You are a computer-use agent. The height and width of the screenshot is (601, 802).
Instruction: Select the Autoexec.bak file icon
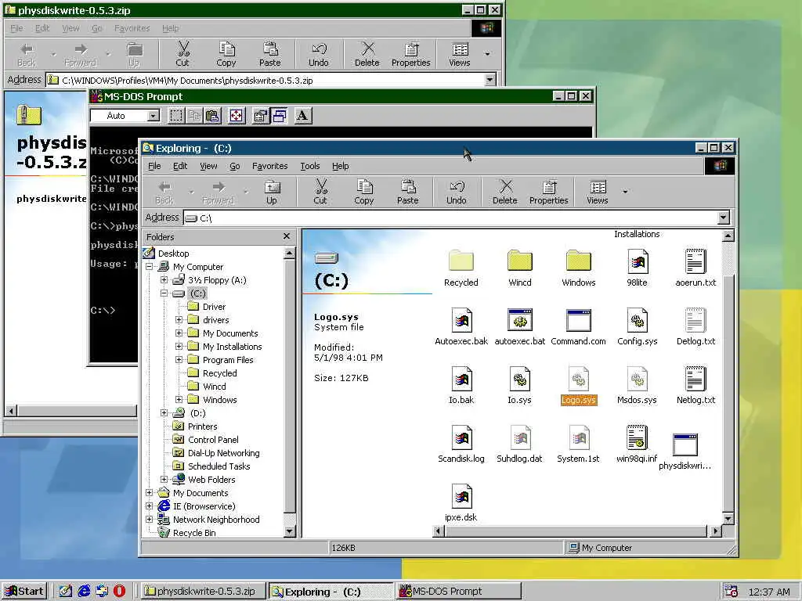[461, 320]
